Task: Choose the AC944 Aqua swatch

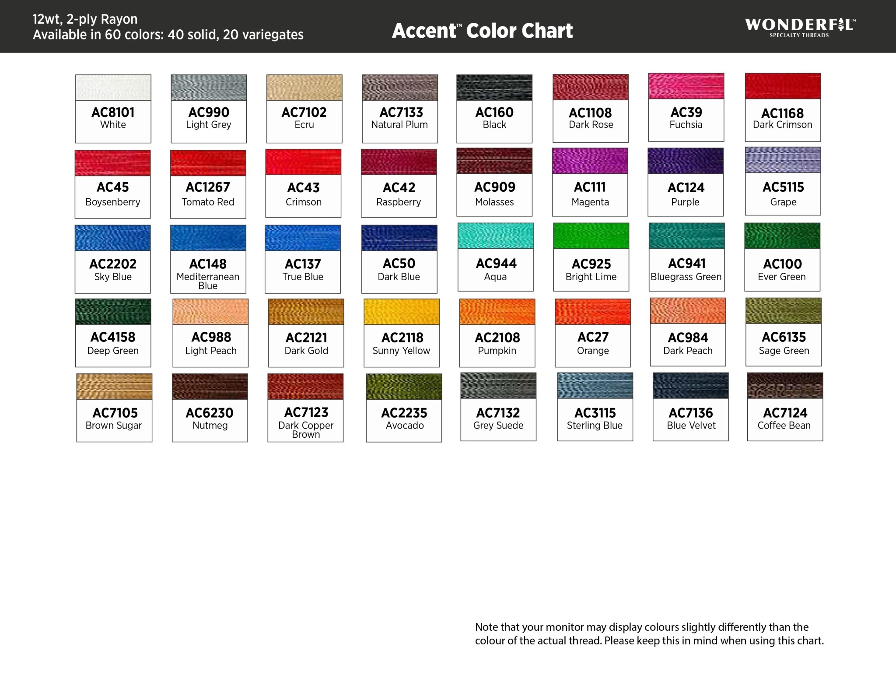Action: coord(496,257)
